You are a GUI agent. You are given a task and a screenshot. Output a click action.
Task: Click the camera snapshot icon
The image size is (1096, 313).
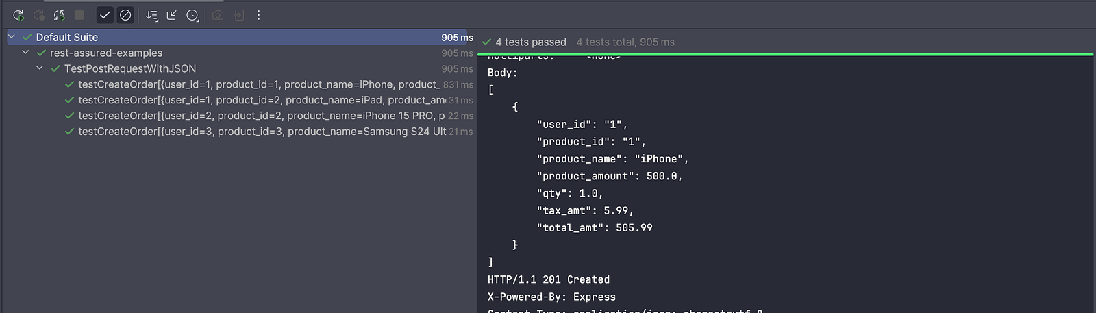(218, 15)
